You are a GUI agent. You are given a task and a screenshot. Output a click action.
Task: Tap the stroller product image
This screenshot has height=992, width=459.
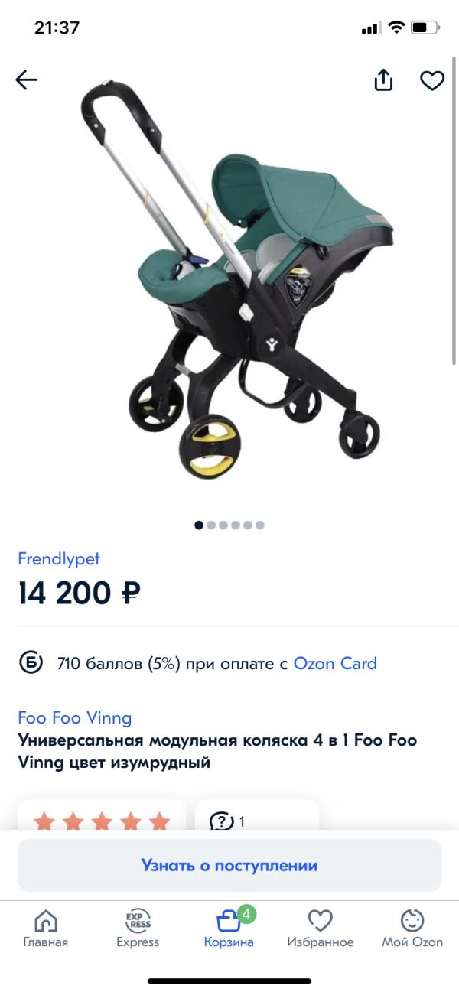(239, 279)
